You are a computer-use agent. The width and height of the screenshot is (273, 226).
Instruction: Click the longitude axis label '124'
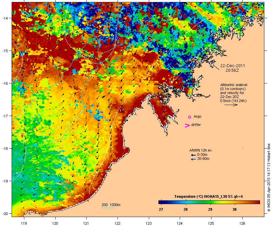tap(180, 223)
